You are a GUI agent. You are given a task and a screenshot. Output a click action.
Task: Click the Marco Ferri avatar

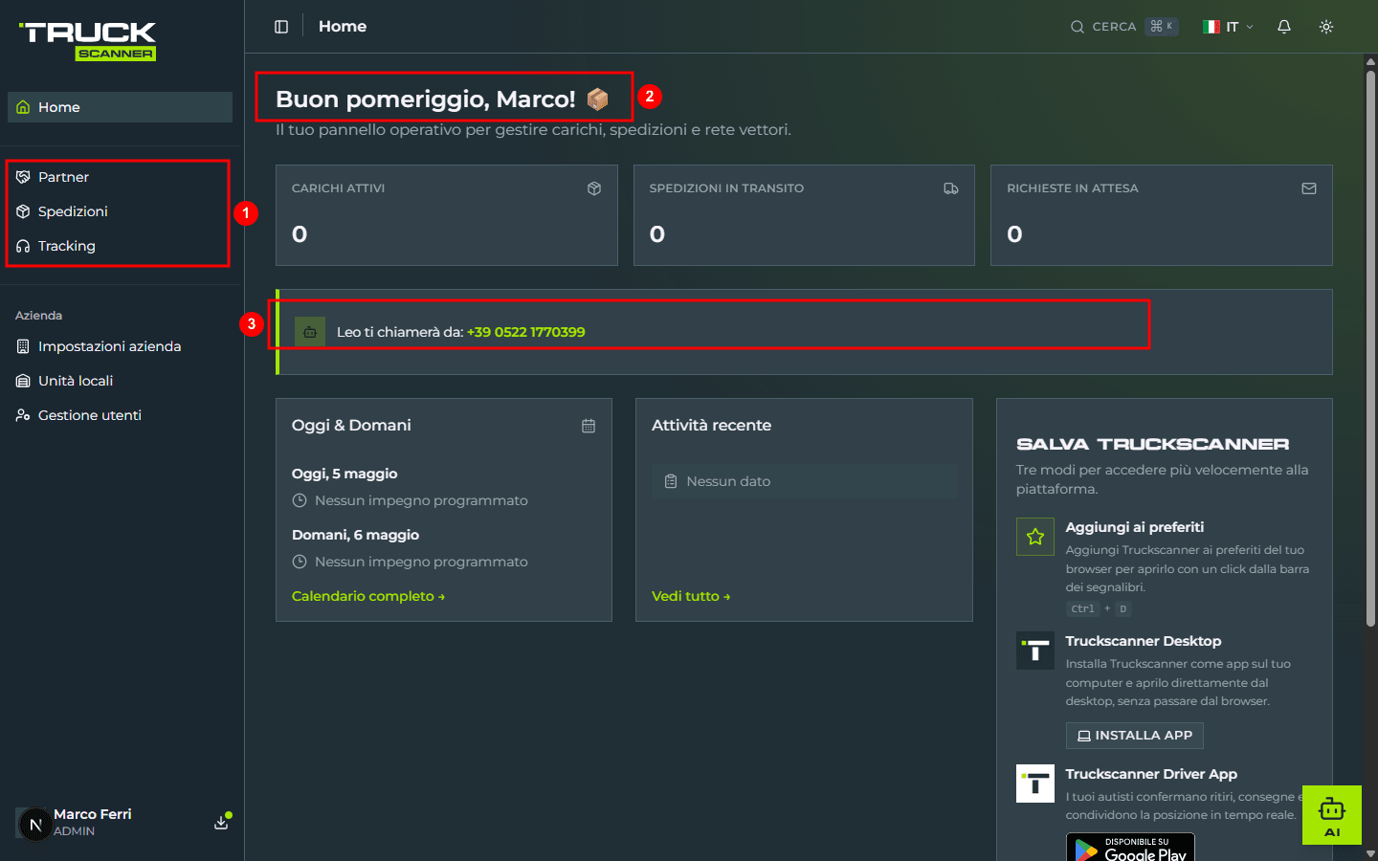(35, 824)
